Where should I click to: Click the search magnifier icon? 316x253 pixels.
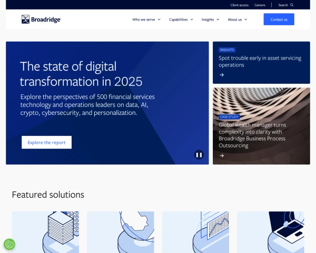tap(292, 5)
